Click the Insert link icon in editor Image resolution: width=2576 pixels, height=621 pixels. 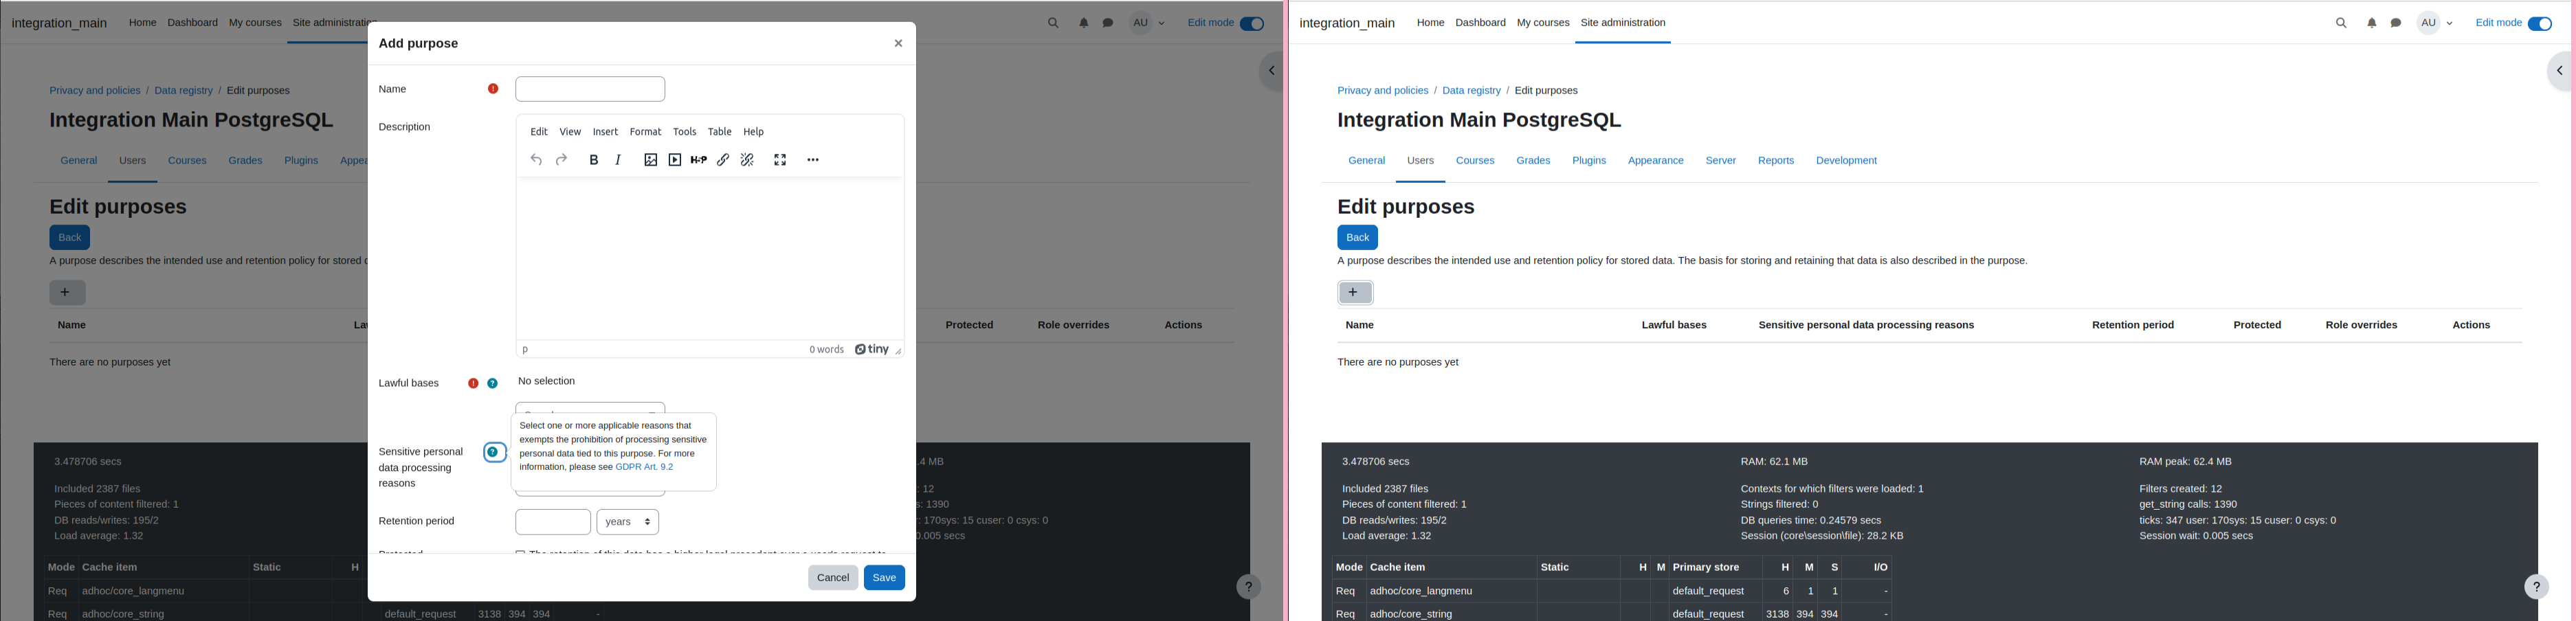coord(723,160)
